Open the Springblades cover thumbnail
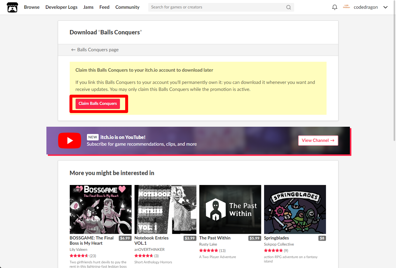The width and height of the screenshot is (396, 268). click(295, 209)
